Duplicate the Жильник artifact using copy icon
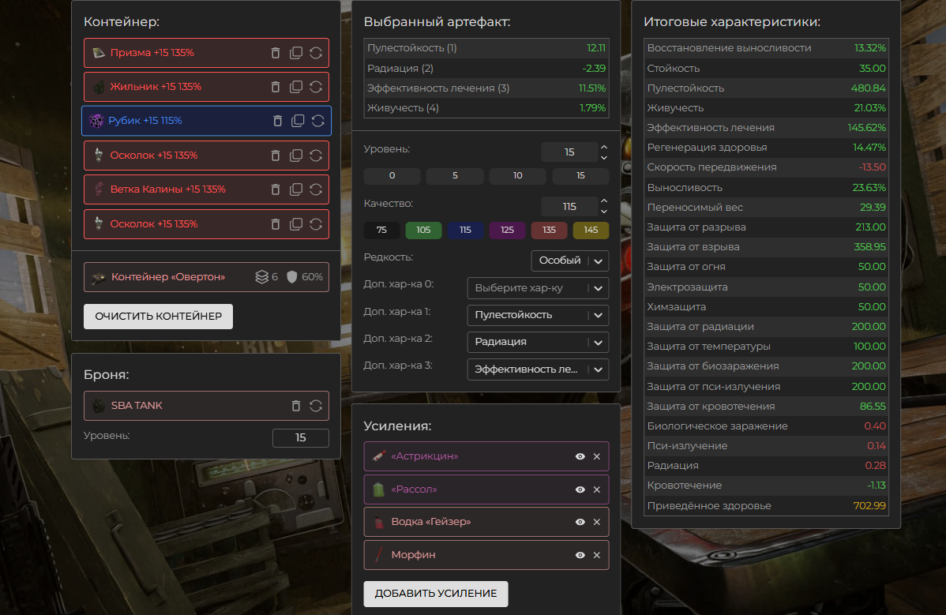 point(295,87)
